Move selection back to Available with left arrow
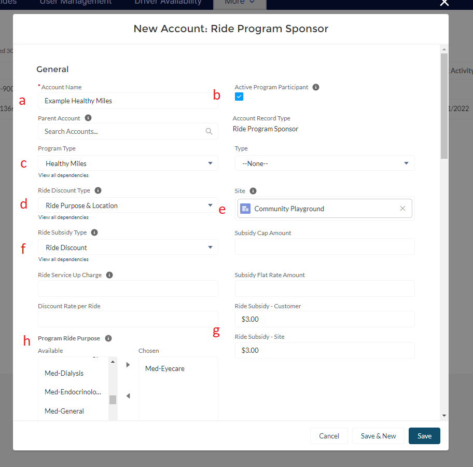This screenshot has width=473, height=467. (128, 396)
